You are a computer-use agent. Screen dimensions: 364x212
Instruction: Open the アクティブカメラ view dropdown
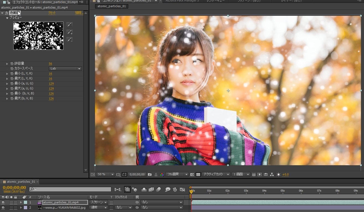pyautogui.click(x=216, y=175)
